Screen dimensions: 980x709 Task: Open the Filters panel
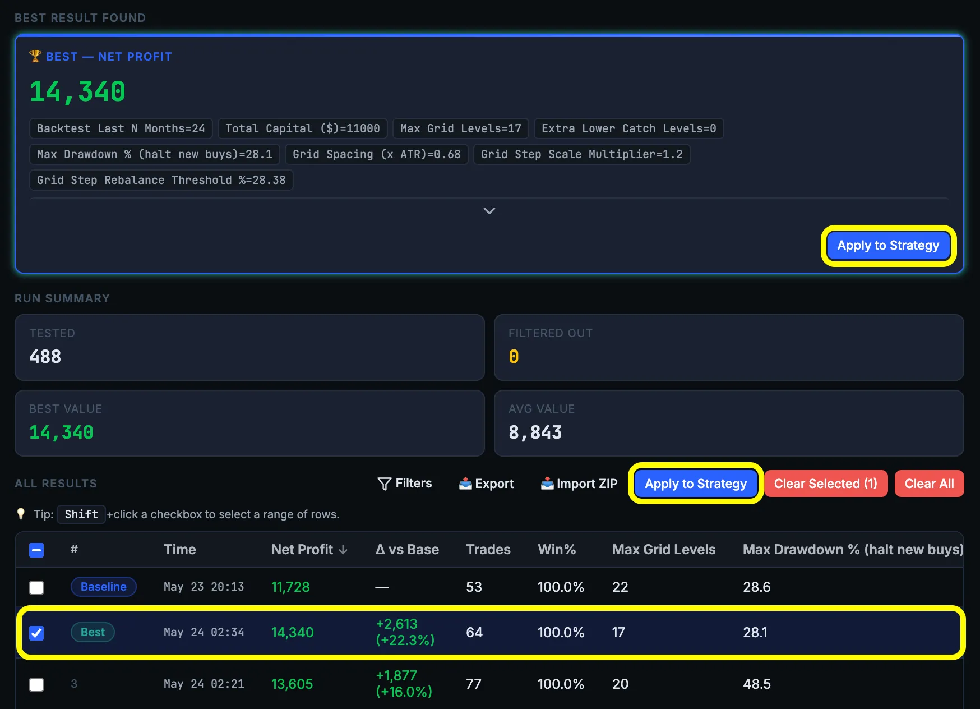(x=405, y=484)
